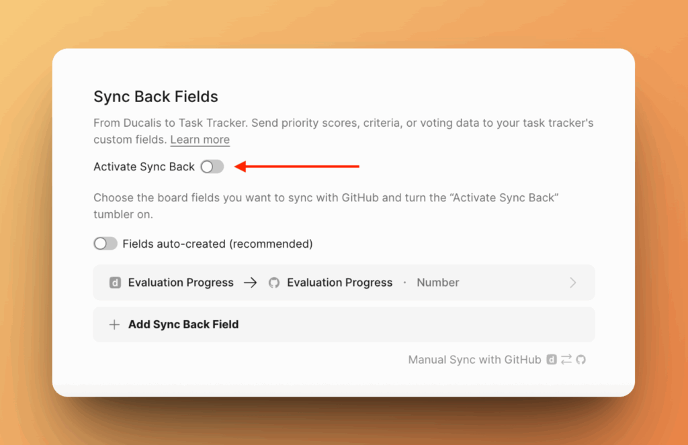This screenshot has height=445, width=688.
Task: Click the Ducalis icon in Evaluation Progress row
Action: click(x=115, y=283)
